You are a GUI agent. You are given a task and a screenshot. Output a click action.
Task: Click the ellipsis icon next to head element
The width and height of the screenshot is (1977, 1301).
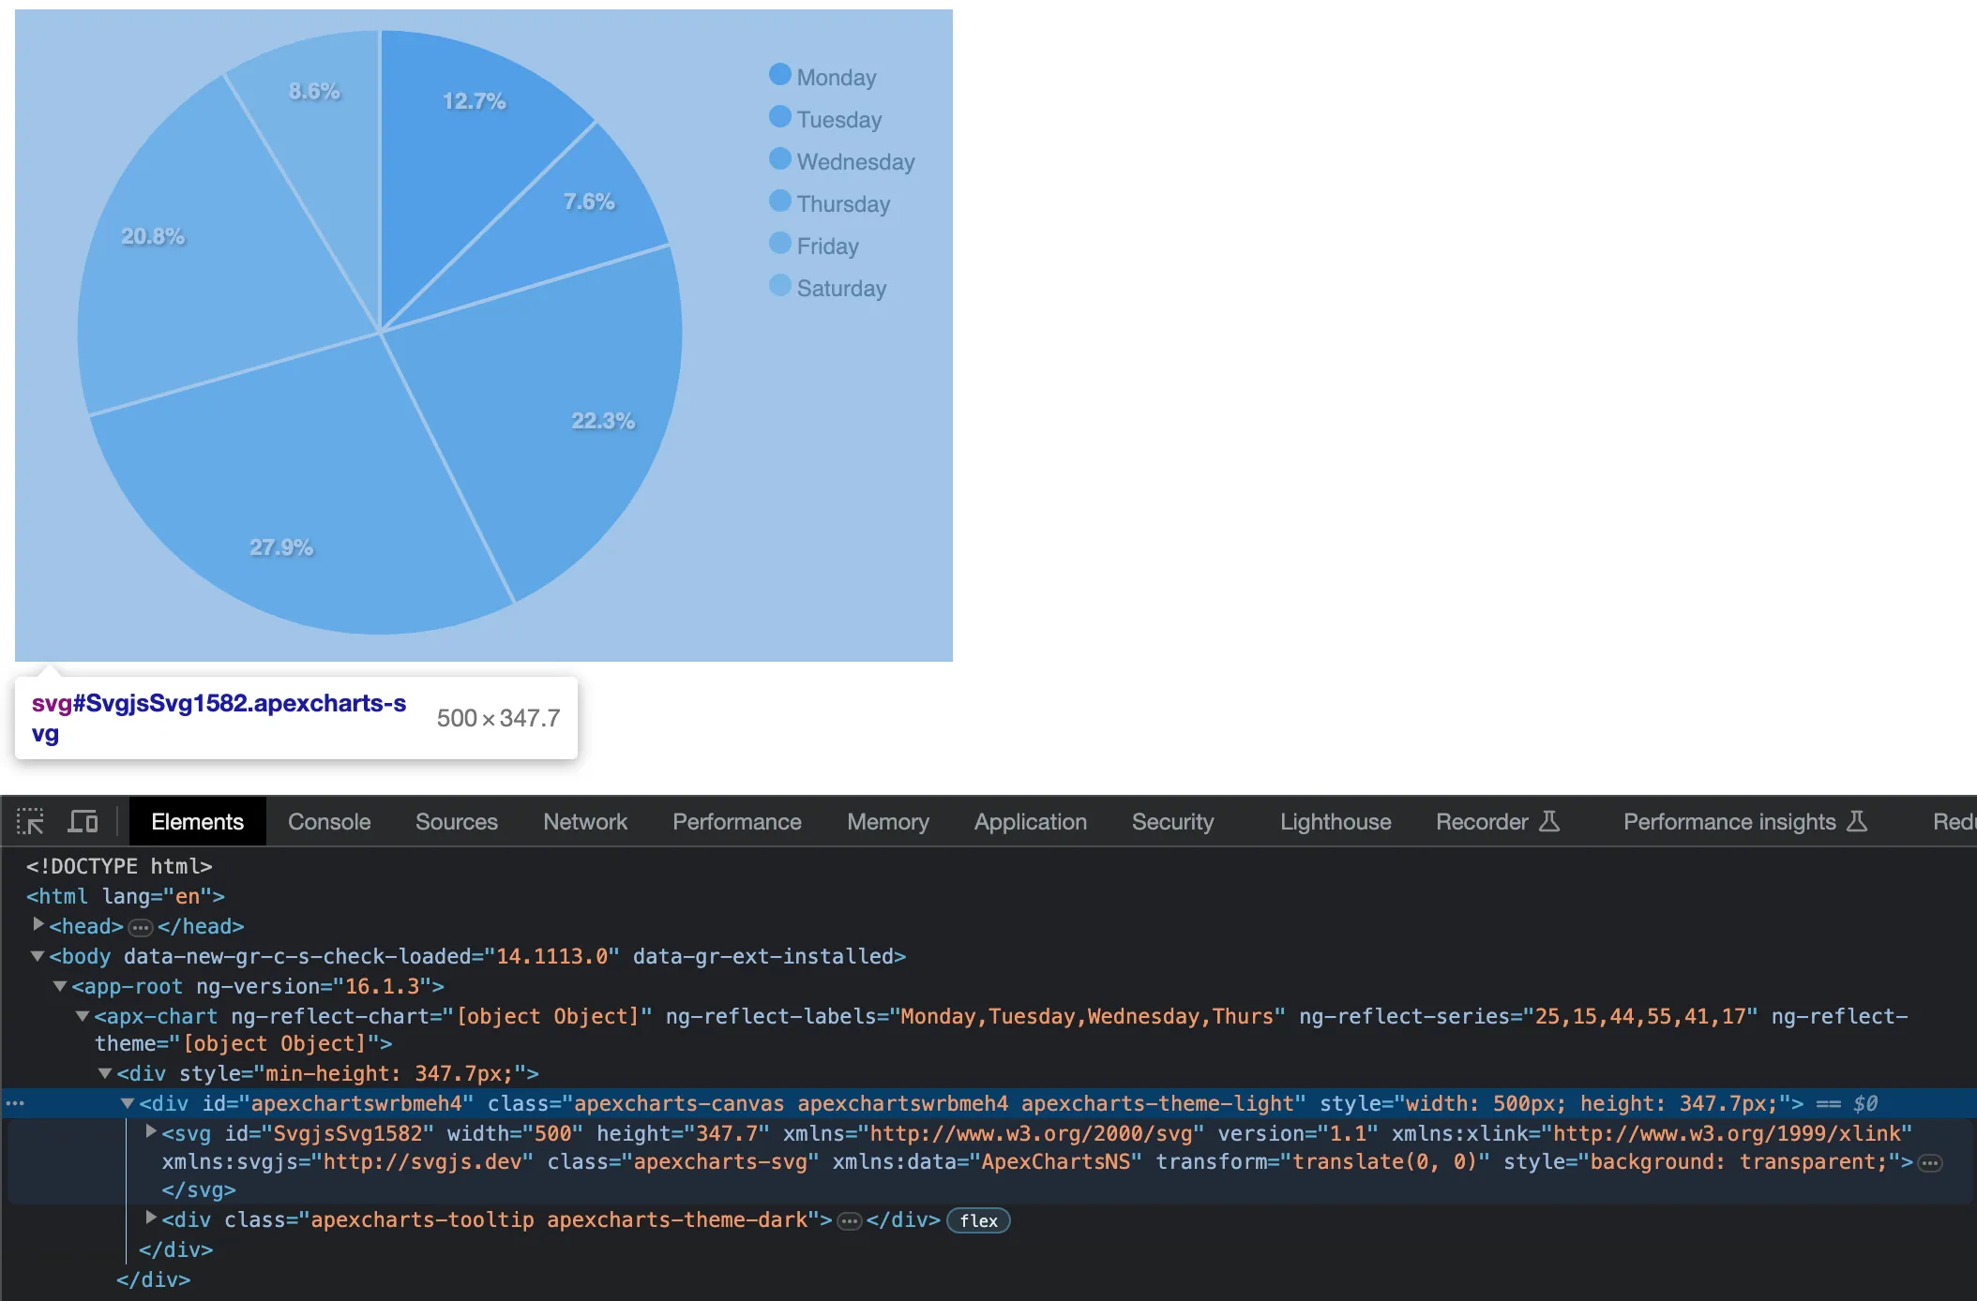(x=141, y=927)
